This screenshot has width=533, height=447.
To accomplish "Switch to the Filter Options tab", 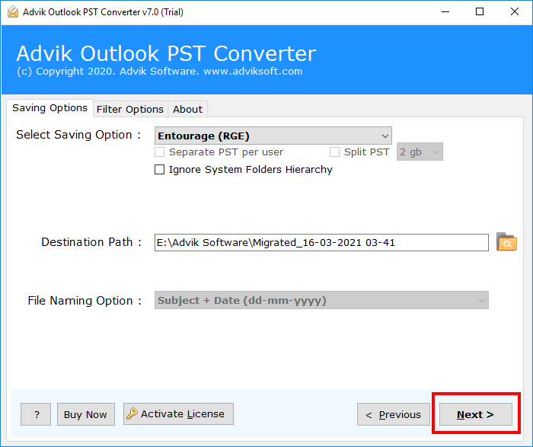I will [130, 109].
